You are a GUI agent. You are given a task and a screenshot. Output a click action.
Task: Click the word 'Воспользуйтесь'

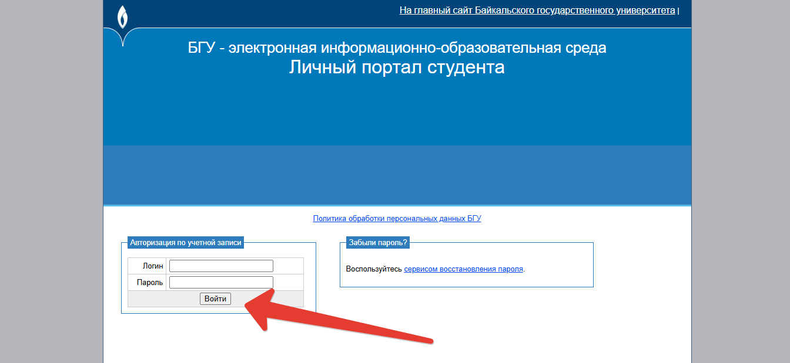(374, 269)
